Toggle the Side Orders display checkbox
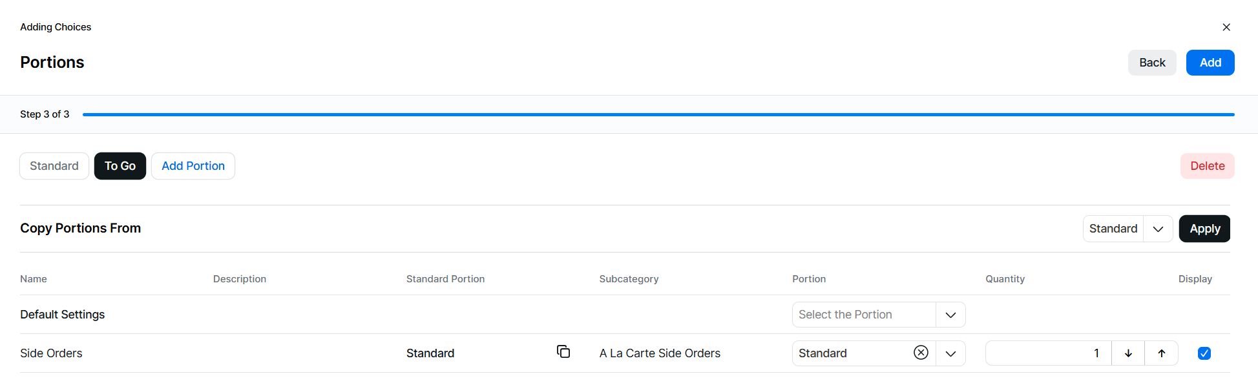The height and width of the screenshot is (385, 1258). click(x=1204, y=353)
